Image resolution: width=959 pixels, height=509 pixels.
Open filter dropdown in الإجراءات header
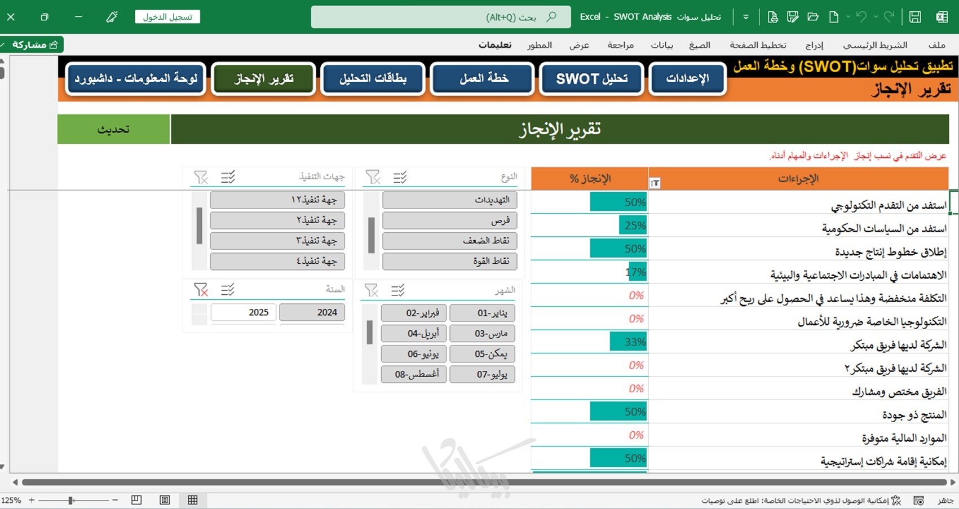[x=655, y=183]
